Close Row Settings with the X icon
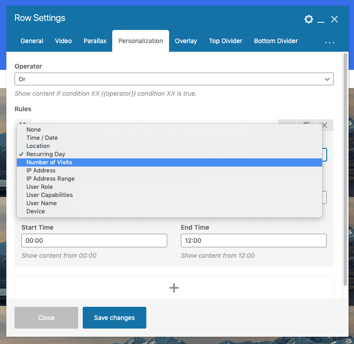 pyautogui.click(x=334, y=19)
